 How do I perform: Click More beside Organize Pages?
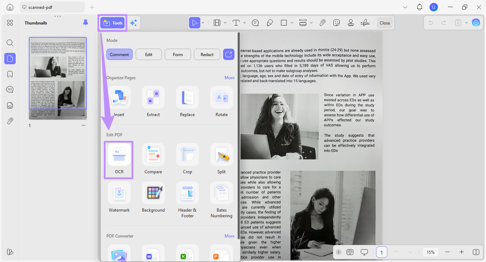pyautogui.click(x=229, y=78)
